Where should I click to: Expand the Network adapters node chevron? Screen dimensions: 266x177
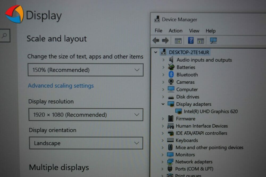coord(162,162)
